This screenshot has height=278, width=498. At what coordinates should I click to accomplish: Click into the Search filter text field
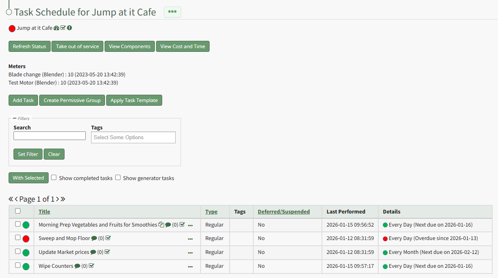[49, 136]
